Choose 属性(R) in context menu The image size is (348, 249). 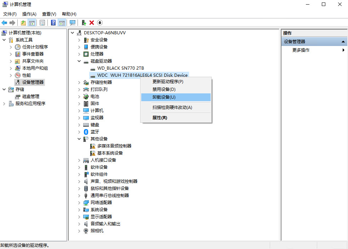point(176,118)
